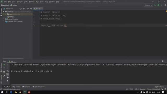Open the Terminal tool window

pos(26,87)
